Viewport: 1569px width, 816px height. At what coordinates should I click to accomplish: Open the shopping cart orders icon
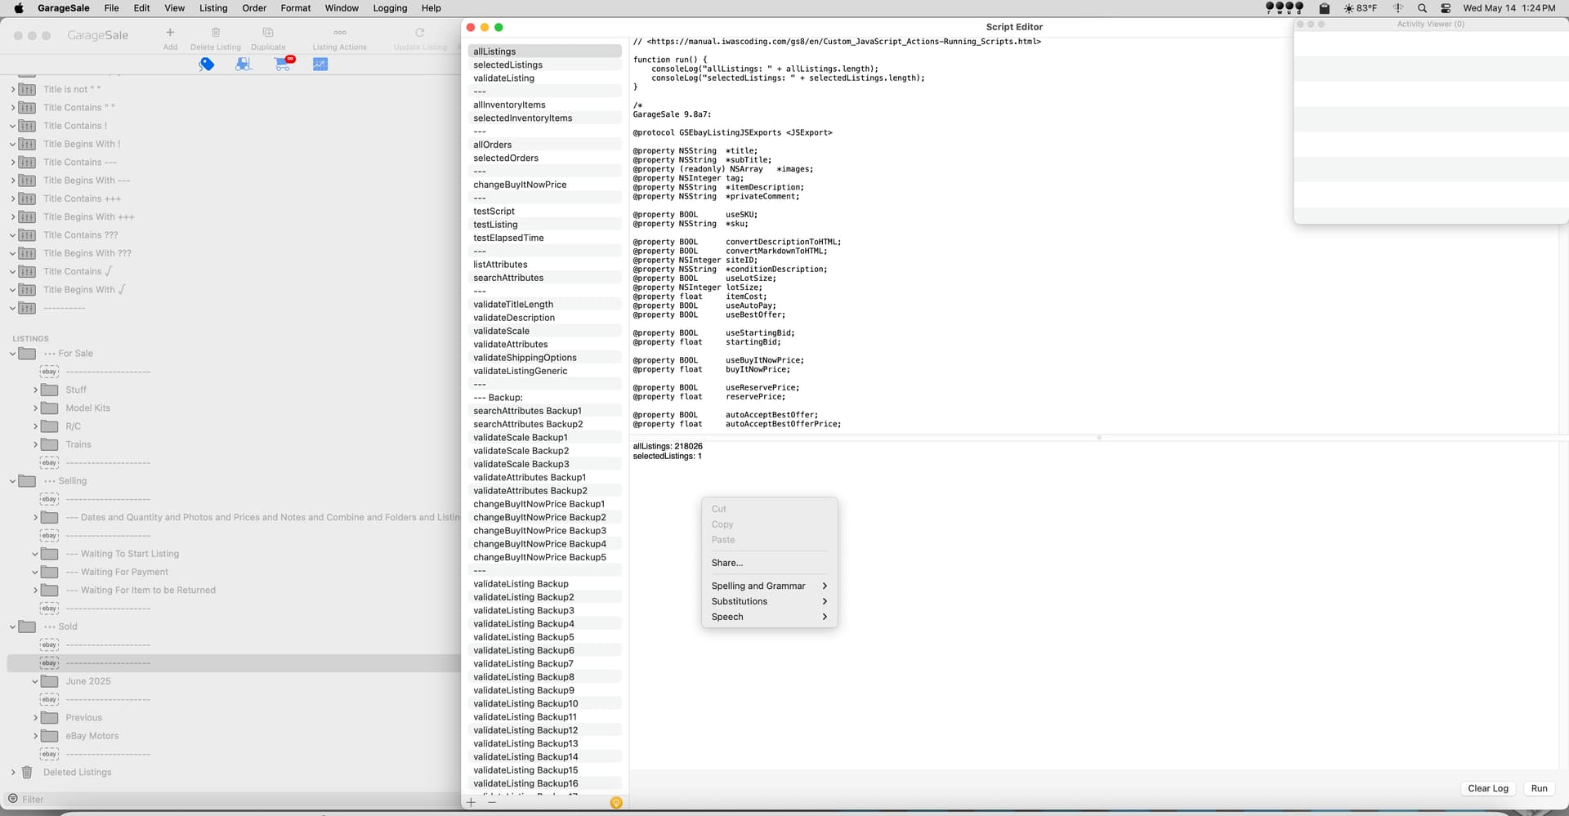tap(283, 64)
